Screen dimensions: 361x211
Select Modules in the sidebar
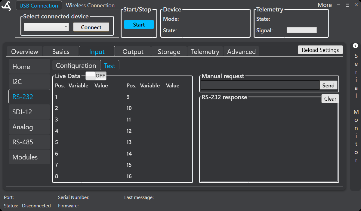click(29, 157)
